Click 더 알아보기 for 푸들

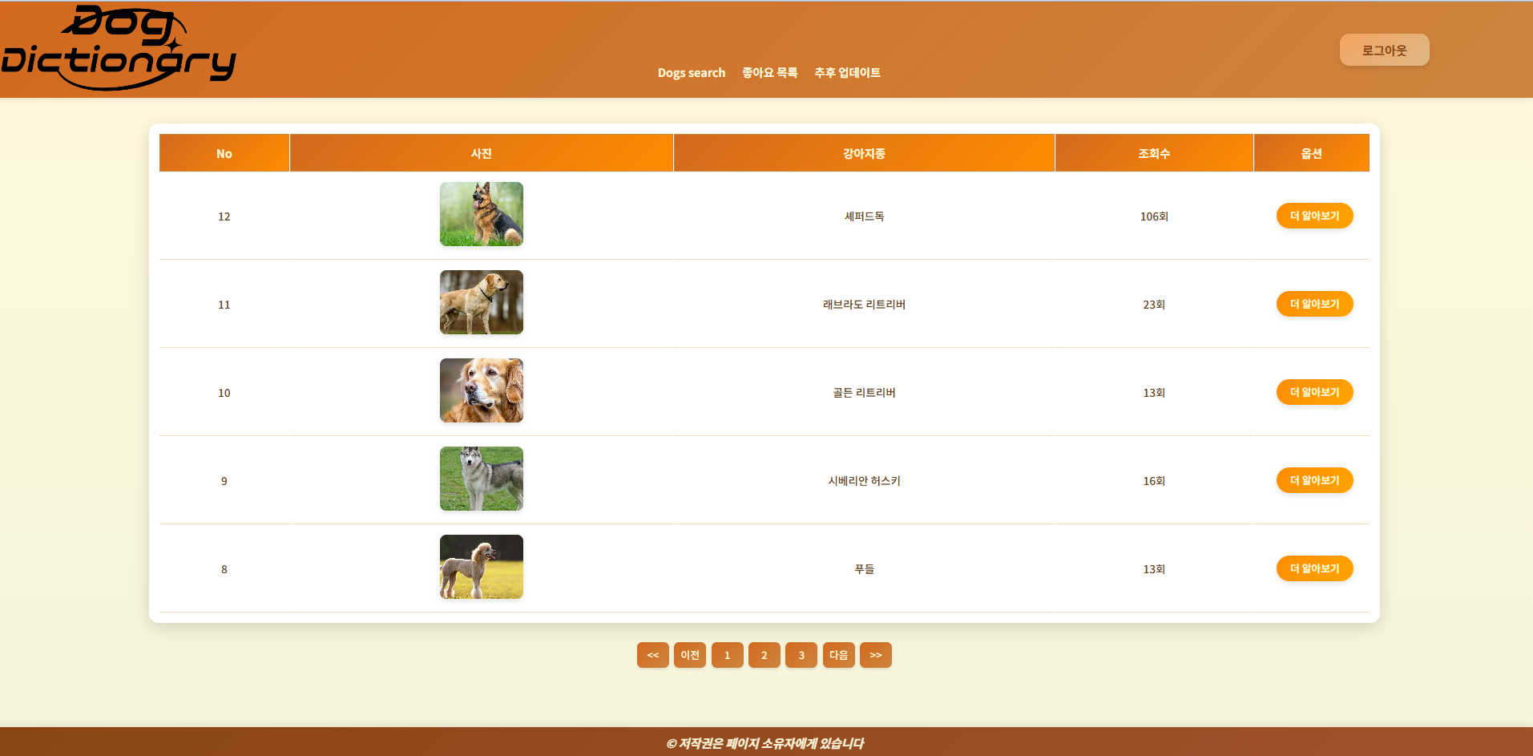point(1314,568)
